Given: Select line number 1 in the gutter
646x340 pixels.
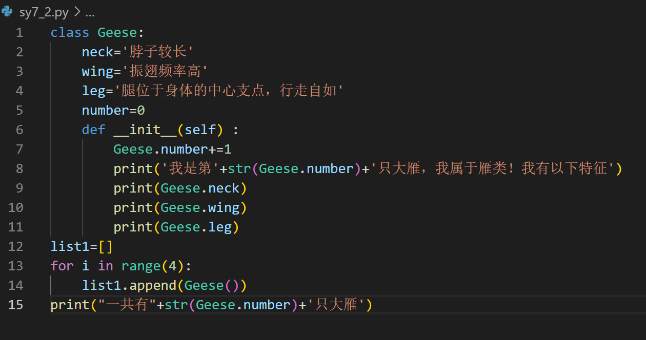Looking at the screenshot, I should click(19, 33).
